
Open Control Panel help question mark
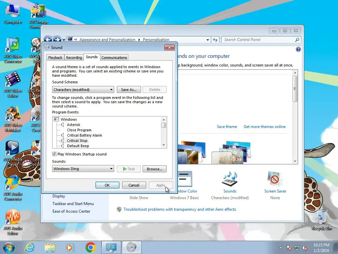coord(298,50)
